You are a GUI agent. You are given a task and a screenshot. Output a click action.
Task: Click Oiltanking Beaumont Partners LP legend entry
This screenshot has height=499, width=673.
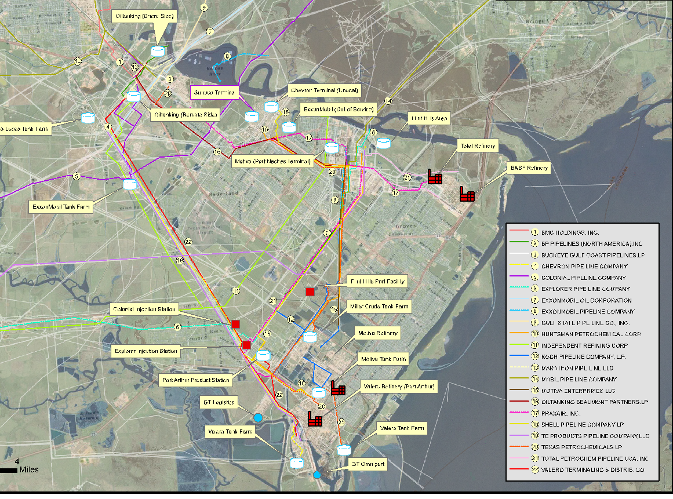[x=579, y=402]
